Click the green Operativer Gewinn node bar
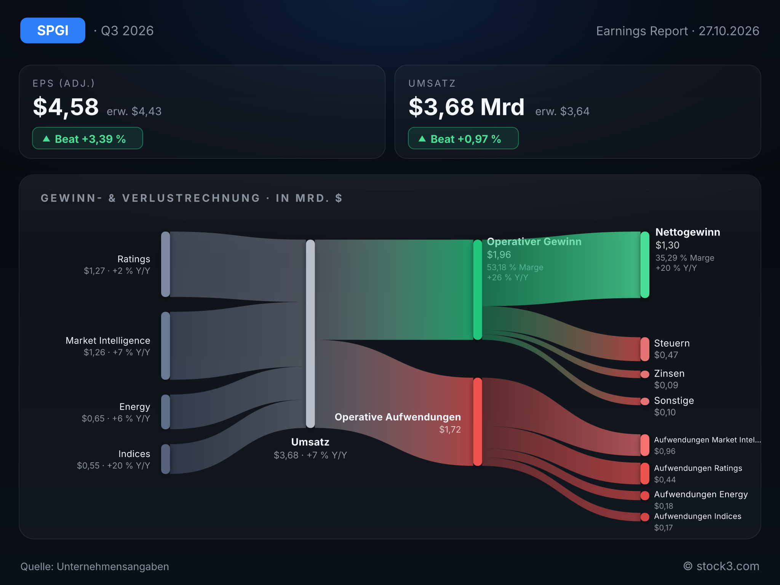 478,289
